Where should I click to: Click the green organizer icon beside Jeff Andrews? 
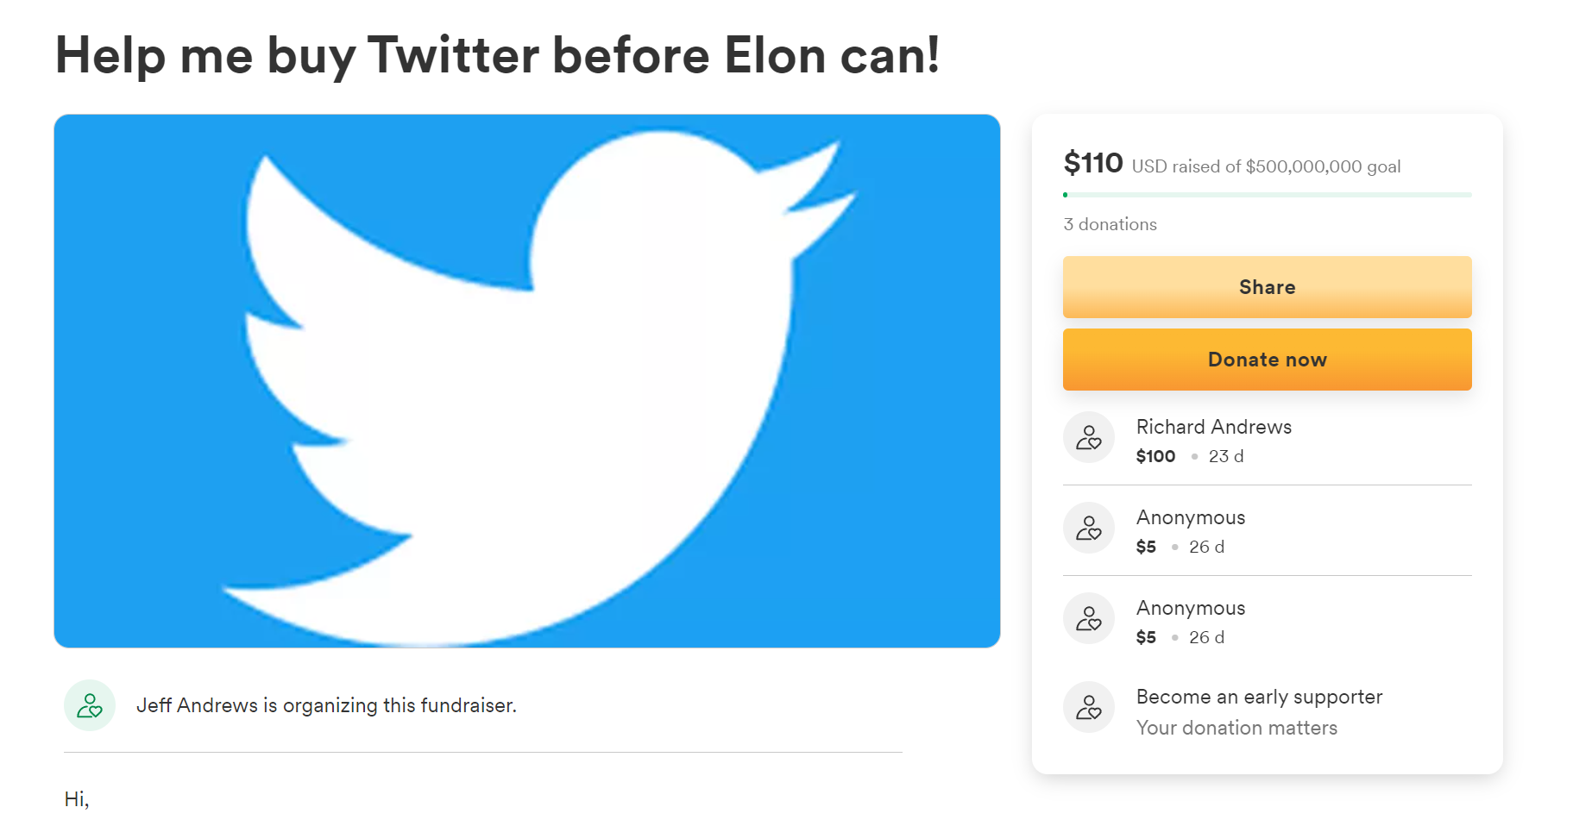tap(90, 705)
